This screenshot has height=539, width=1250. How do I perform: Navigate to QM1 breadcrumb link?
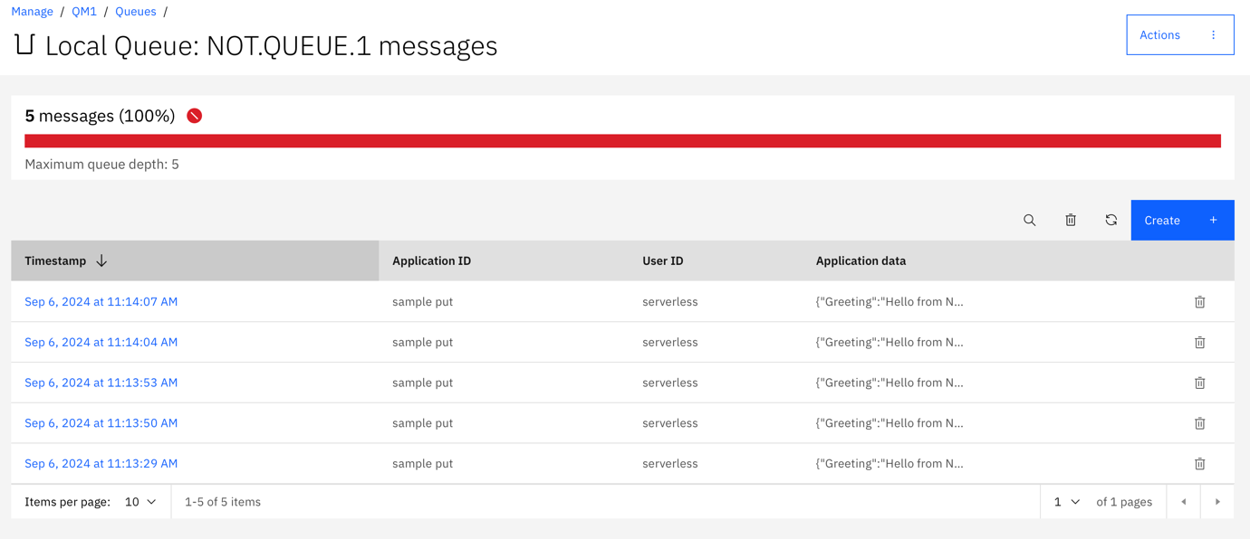click(x=84, y=12)
